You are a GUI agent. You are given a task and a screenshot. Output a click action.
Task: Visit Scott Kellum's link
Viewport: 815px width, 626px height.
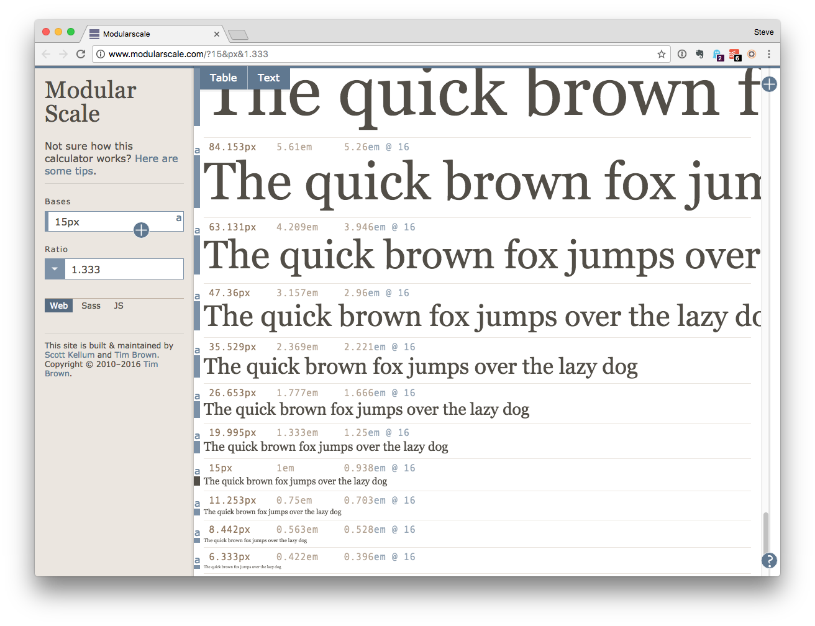70,355
